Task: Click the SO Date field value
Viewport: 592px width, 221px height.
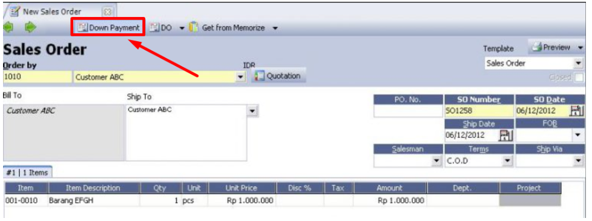Action: click(542, 111)
